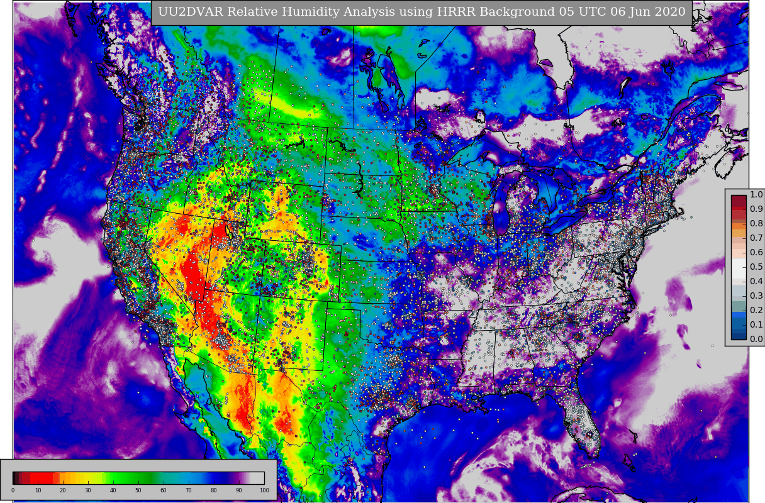Click the 1.0 label on vertical colorbar

coord(756,194)
